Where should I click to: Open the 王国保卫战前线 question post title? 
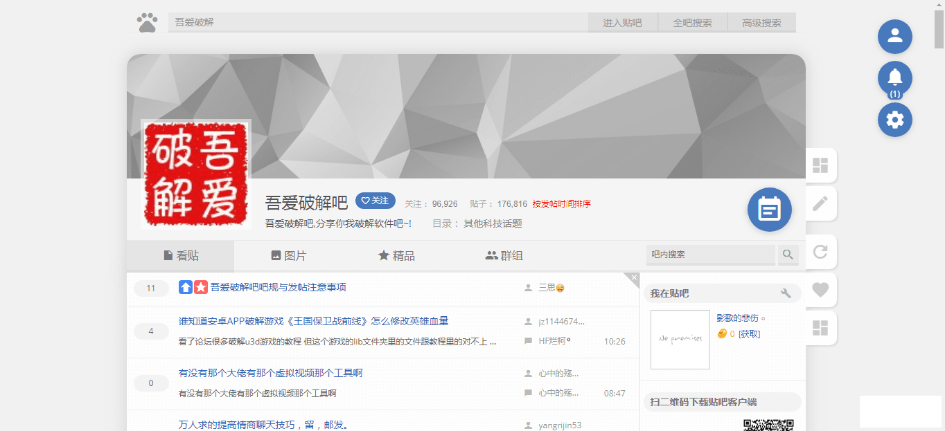(313, 321)
